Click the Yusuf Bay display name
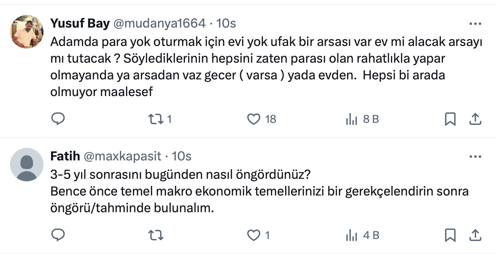Screen dimensions: 496x254 click(80, 23)
